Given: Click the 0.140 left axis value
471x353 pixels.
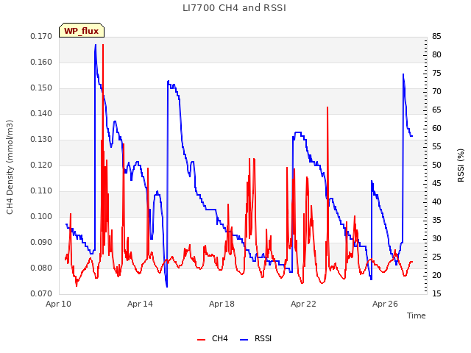Looking at the screenshot, I should [x=41, y=113].
